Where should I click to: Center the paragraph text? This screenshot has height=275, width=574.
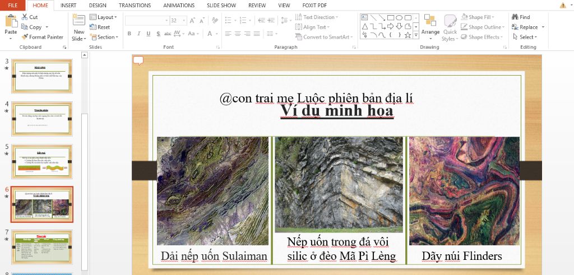coord(238,34)
